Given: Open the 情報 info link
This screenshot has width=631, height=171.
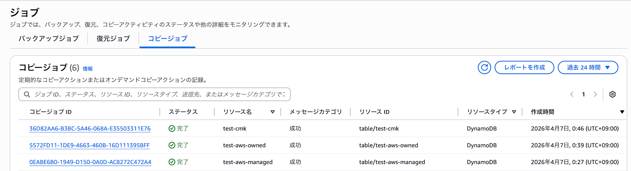Looking at the screenshot, I should pos(88,69).
